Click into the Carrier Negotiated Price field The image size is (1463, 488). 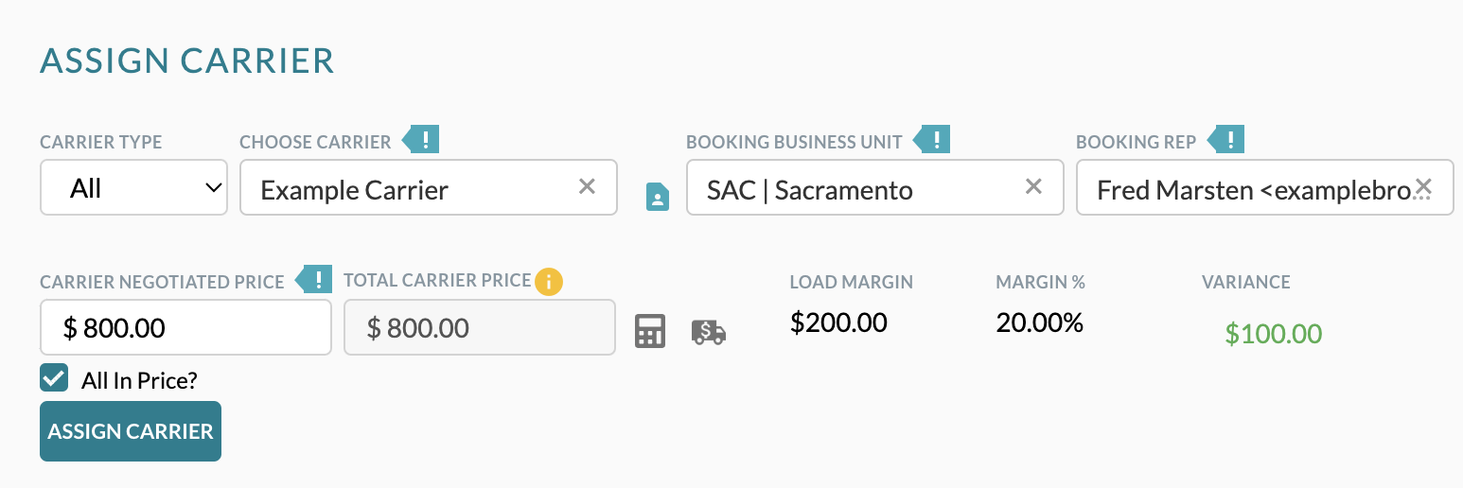[x=185, y=327]
